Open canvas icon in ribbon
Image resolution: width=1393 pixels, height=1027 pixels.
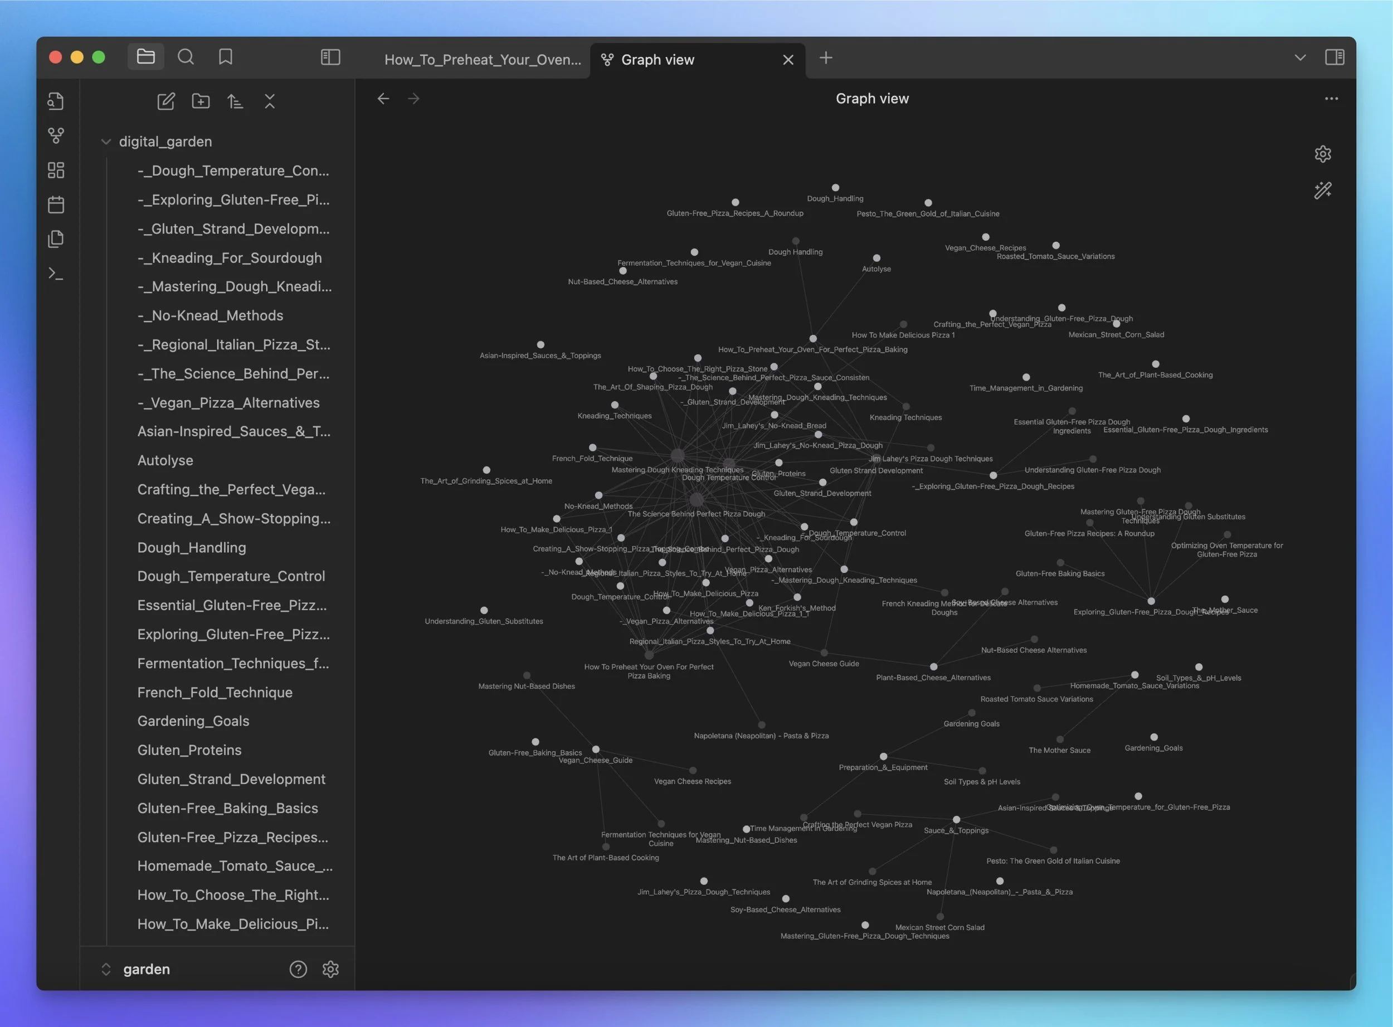point(56,171)
